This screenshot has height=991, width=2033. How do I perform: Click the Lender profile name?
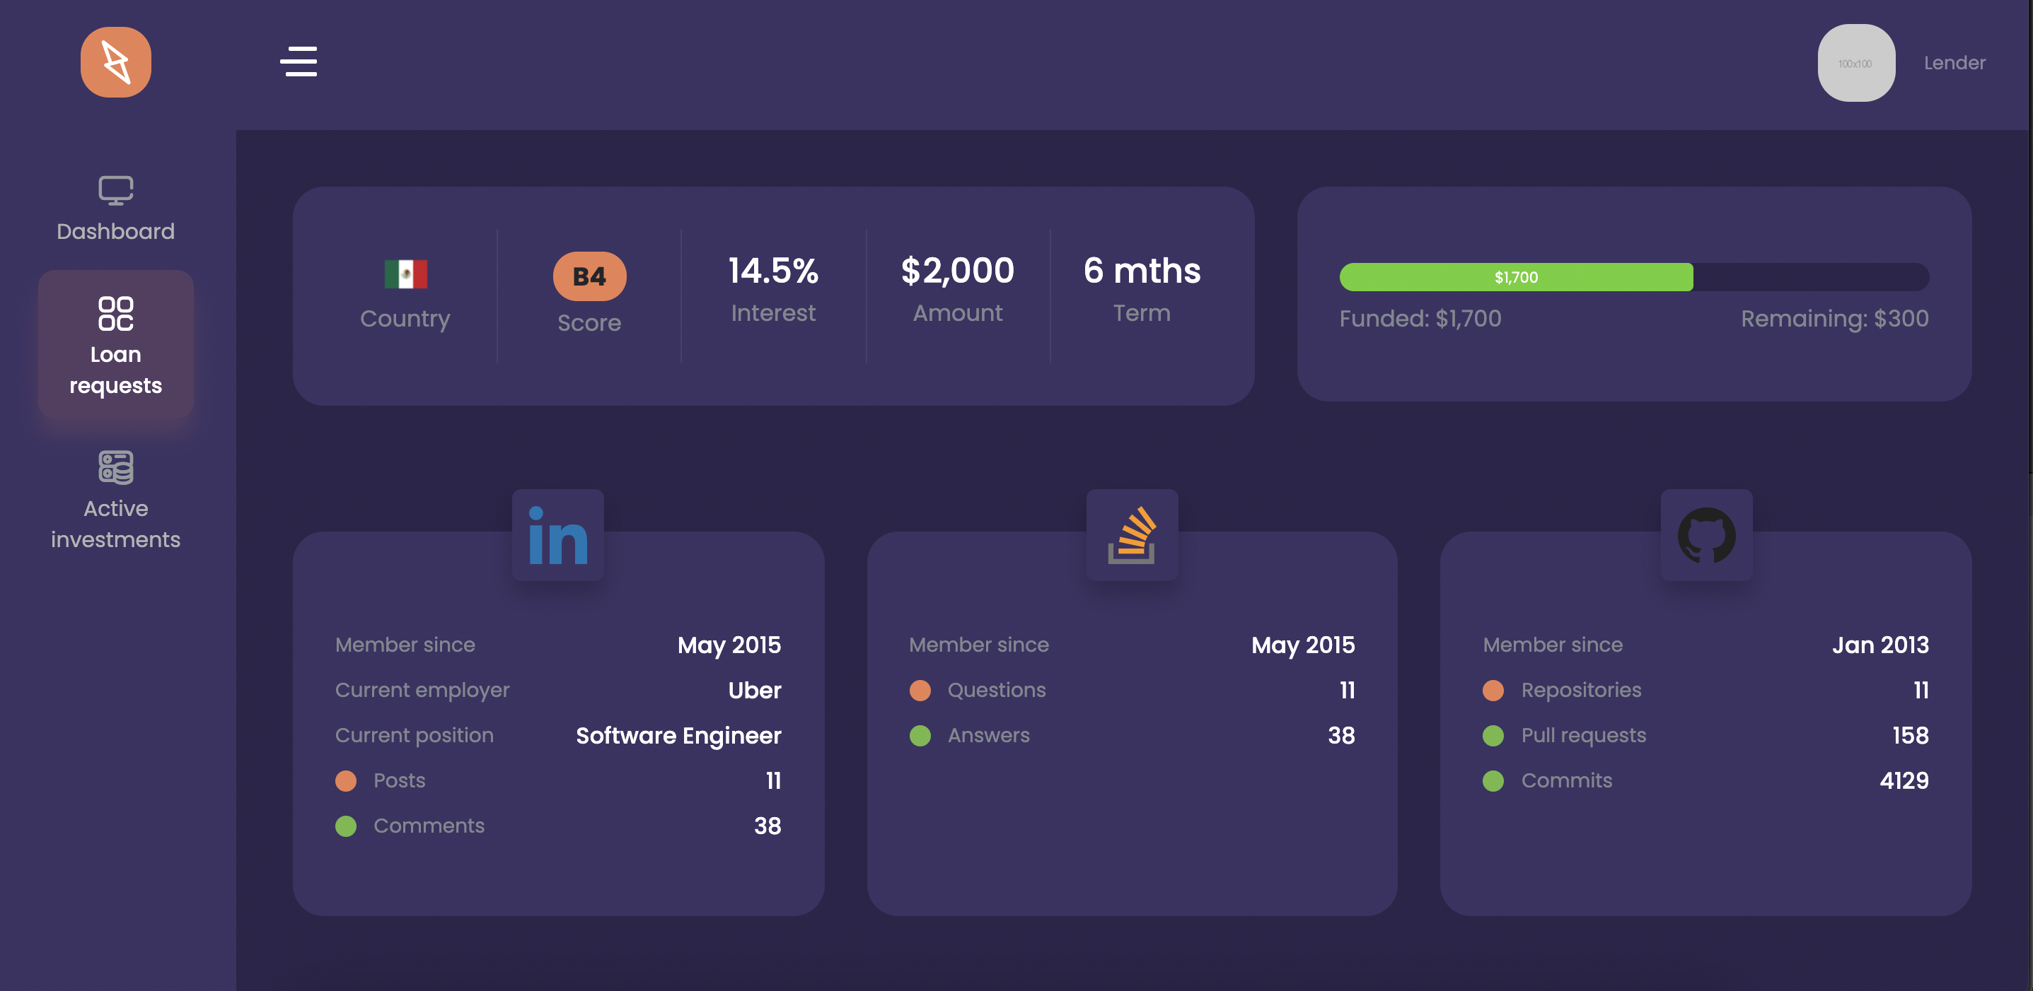(x=1954, y=62)
